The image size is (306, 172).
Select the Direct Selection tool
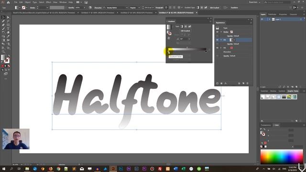point(8,17)
